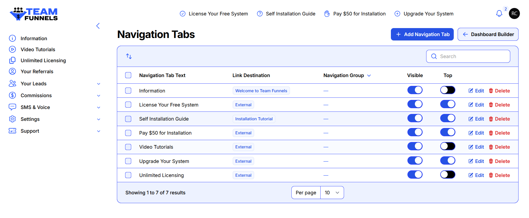Click the reorder arrows icon above table
This screenshot has width=529, height=218.
(129, 56)
